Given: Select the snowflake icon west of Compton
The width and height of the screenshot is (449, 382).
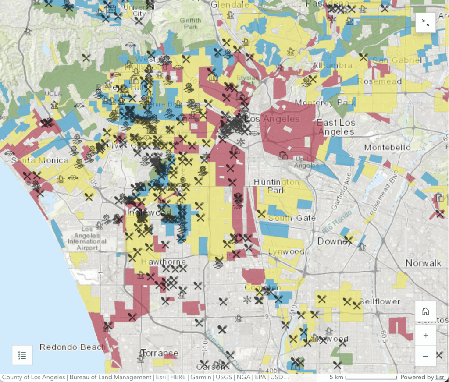Looking at the screenshot, I should (246, 300).
